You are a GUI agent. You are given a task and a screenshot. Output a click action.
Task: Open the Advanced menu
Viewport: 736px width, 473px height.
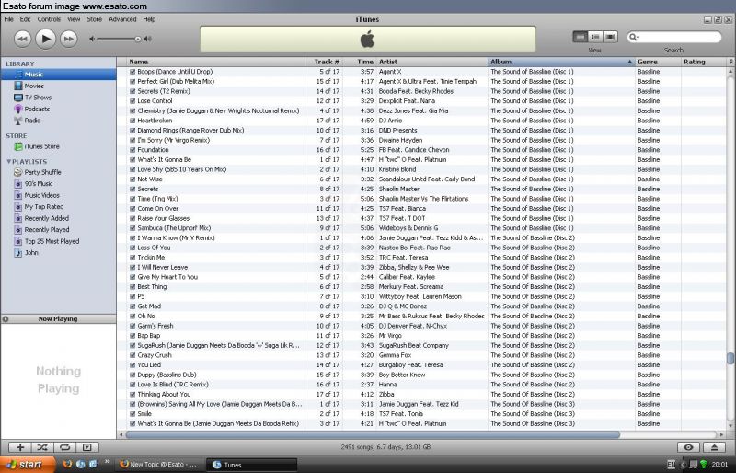tap(122, 19)
